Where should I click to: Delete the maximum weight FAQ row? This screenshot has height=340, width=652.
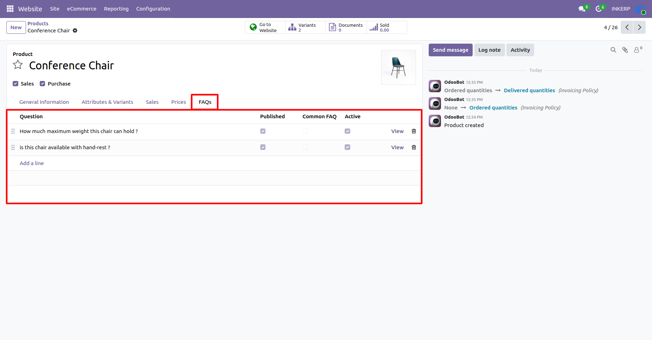point(414,131)
